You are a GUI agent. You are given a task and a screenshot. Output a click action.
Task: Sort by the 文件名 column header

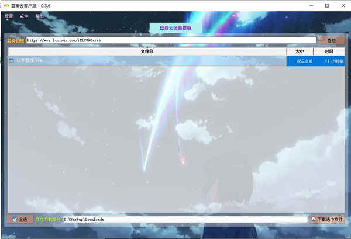[147, 51]
